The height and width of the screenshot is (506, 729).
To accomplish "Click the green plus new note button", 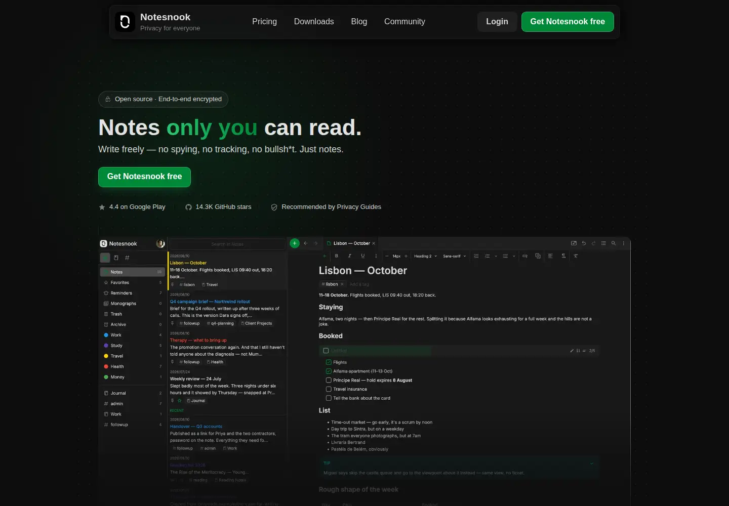I will pos(295,243).
